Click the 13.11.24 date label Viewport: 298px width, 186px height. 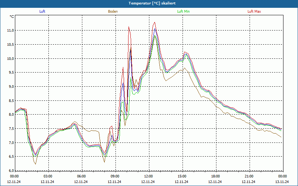282,182
